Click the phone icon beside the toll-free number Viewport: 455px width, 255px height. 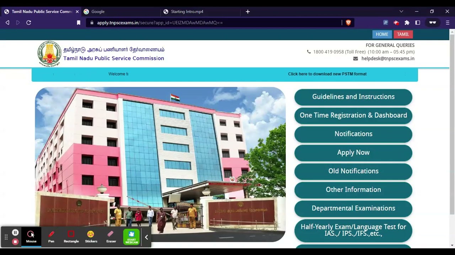click(x=309, y=52)
